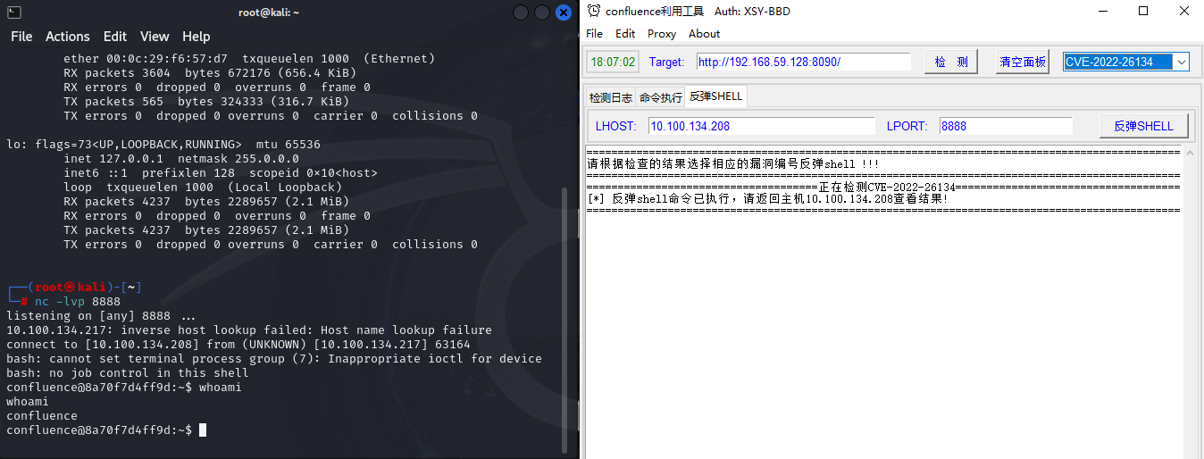1204x459 pixels.
Task: Click the LHOST input field
Action: [761, 126]
